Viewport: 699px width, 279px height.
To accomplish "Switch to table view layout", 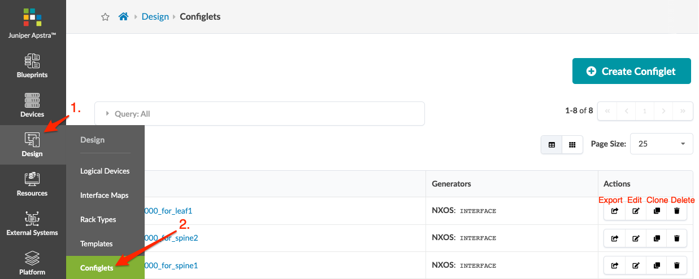I will 552,145.
